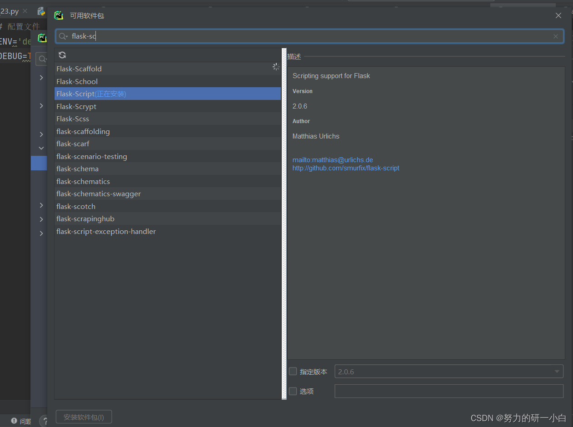Select the Flask-Script package row
This screenshot has width=573, height=427.
pos(168,94)
